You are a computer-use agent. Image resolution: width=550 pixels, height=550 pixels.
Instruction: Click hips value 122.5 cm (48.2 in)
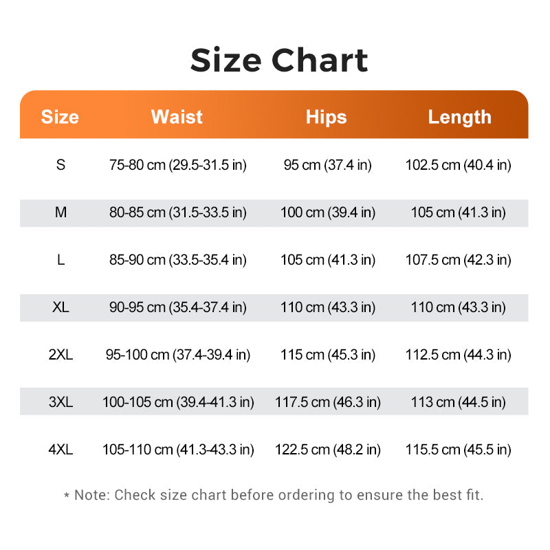click(328, 450)
